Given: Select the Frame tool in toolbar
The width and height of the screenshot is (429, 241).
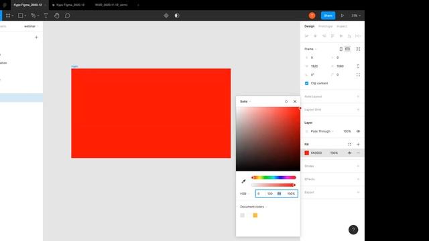Looking at the screenshot, I should (x=8, y=15).
